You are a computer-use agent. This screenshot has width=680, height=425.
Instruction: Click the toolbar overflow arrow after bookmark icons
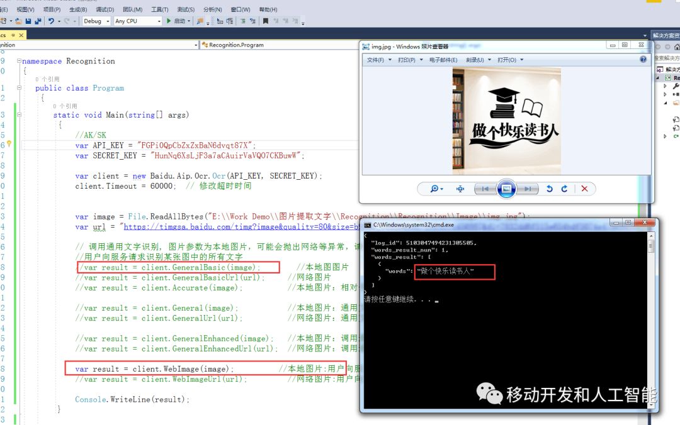click(x=303, y=23)
